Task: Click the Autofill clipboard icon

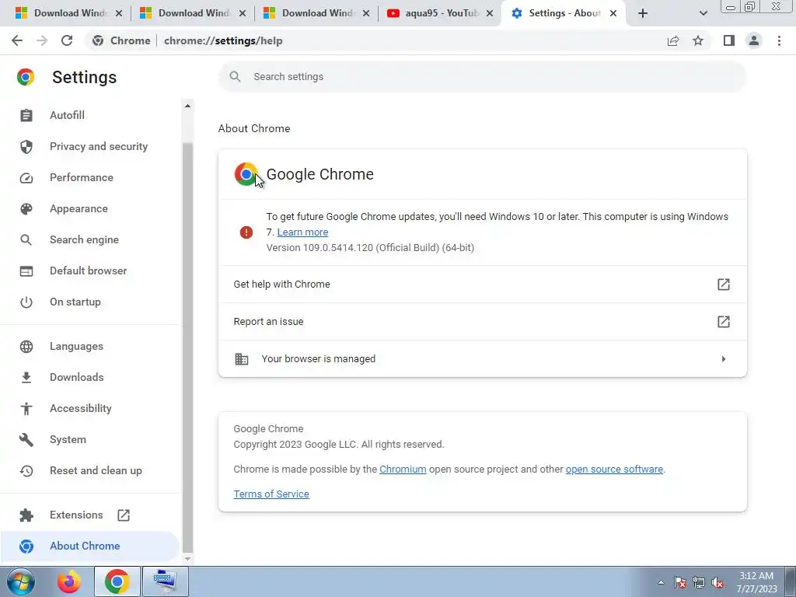Action: click(26, 115)
